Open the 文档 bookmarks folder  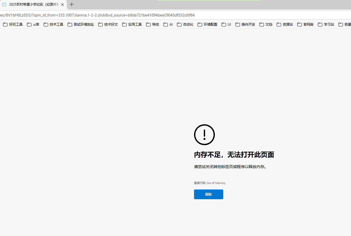266,25
